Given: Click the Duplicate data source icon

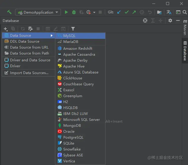Looking at the screenshot, I should tap(13, 29).
